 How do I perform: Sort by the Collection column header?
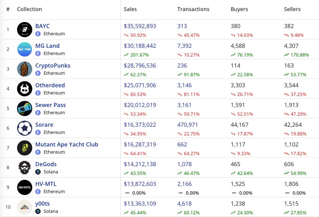[x=30, y=9]
